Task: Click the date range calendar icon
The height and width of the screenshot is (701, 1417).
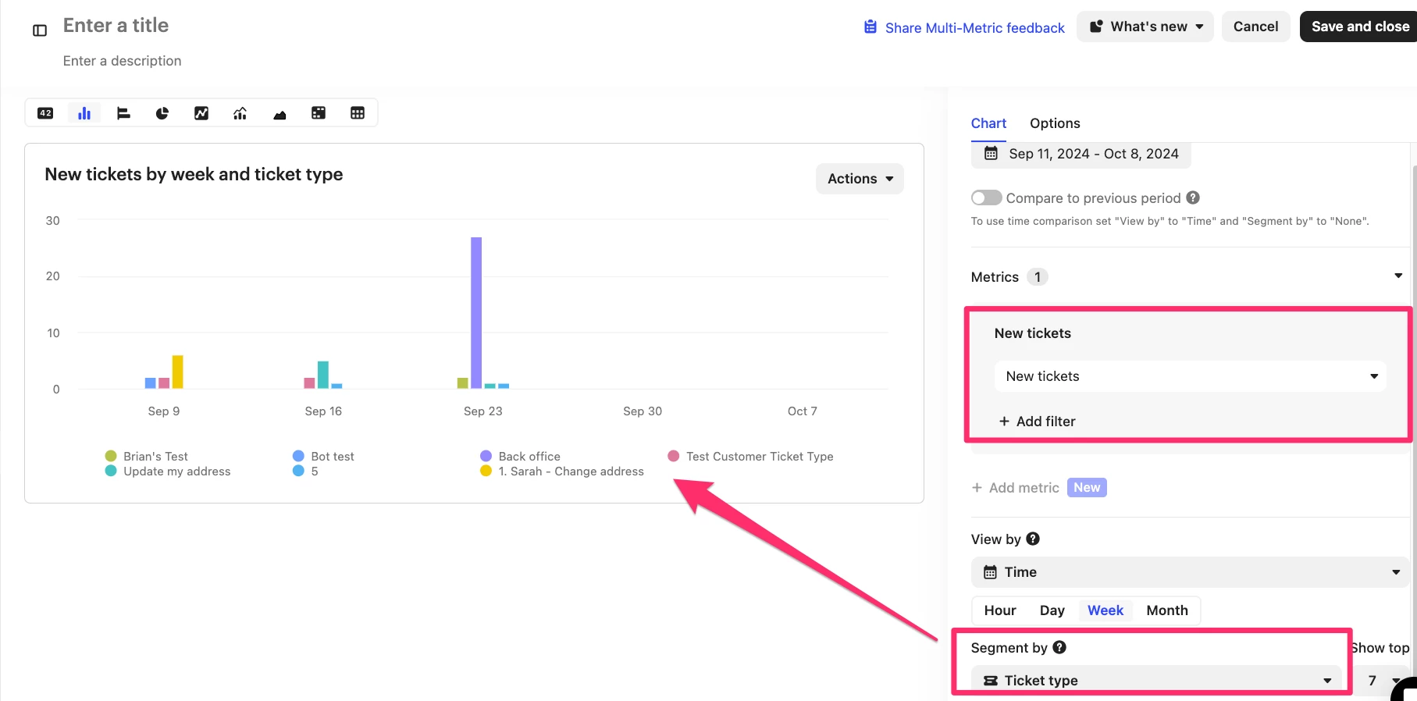Action: click(x=991, y=153)
